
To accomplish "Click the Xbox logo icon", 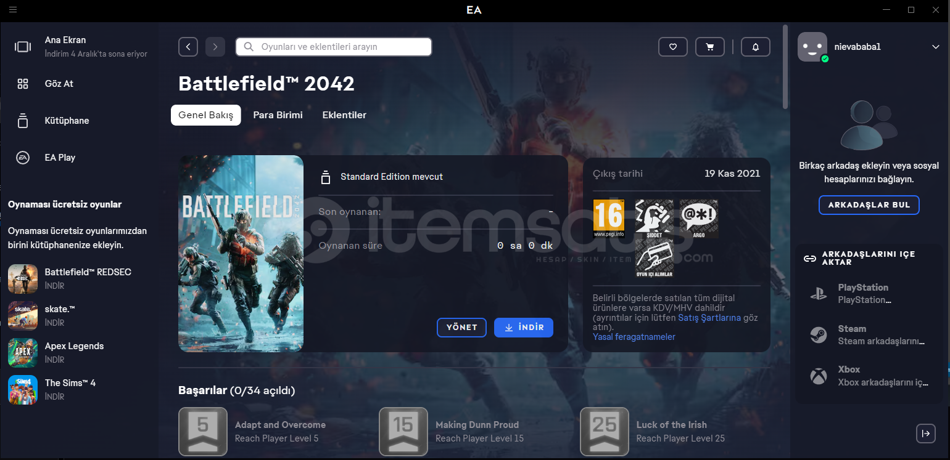I will (x=819, y=376).
